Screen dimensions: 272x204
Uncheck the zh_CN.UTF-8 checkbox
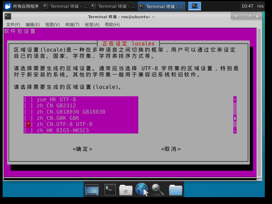[29, 124]
